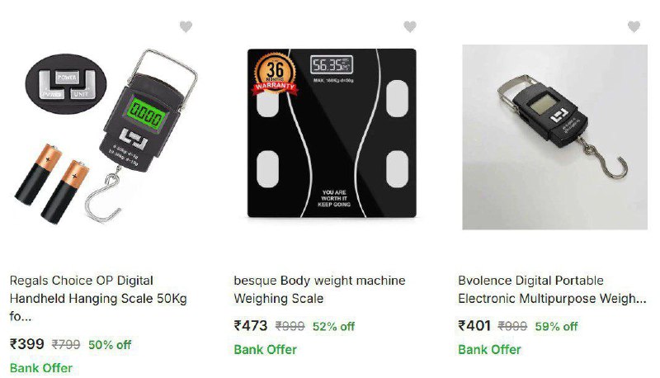Open the black besque body scale image
660x378 pixels.
(x=332, y=133)
